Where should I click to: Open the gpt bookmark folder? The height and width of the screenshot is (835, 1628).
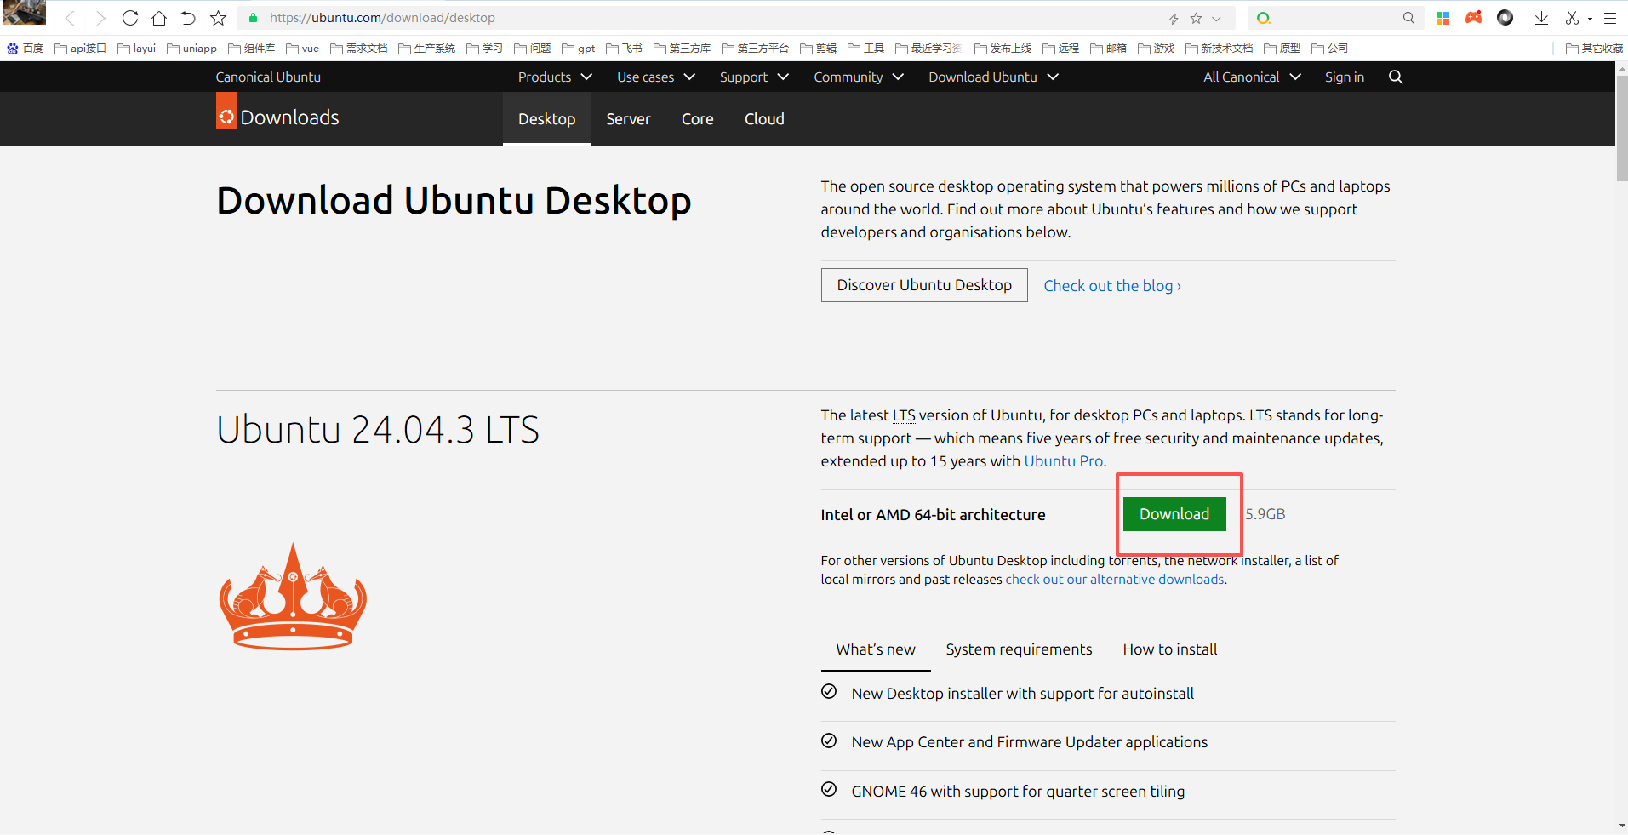(x=578, y=49)
